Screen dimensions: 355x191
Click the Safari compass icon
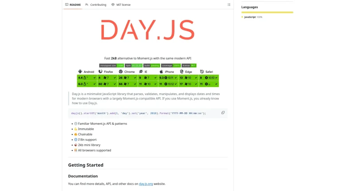coord(202,72)
